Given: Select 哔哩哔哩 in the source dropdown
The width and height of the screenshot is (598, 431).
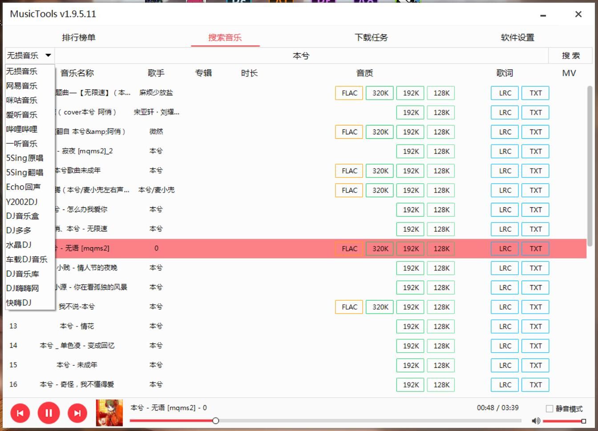Looking at the screenshot, I should (22, 129).
